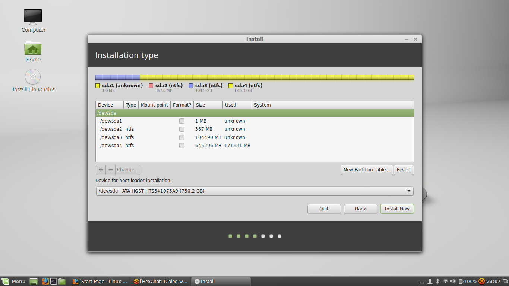Image resolution: width=509 pixels, height=286 pixels.
Task: Switch to Start Page - Linux taskbar window
Action: [x=100, y=281]
